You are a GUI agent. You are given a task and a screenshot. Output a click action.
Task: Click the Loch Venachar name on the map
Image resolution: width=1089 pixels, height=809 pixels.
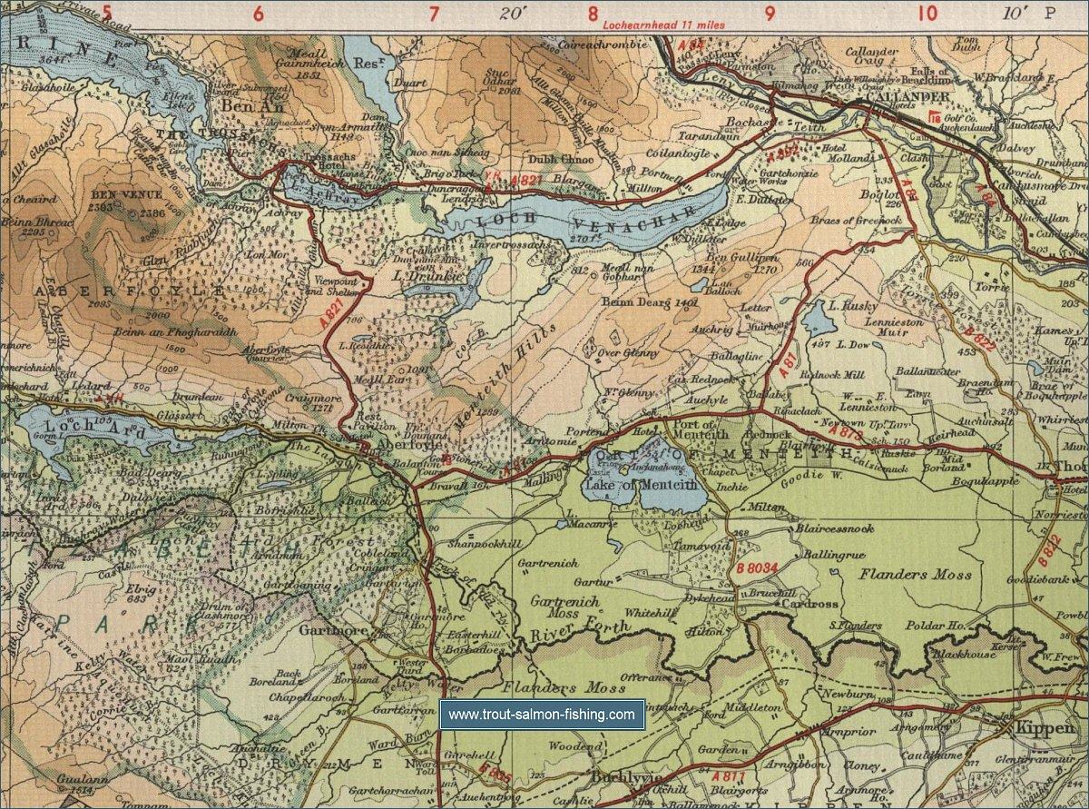point(576,219)
